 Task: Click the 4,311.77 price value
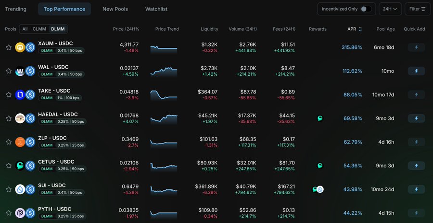[129, 44]
